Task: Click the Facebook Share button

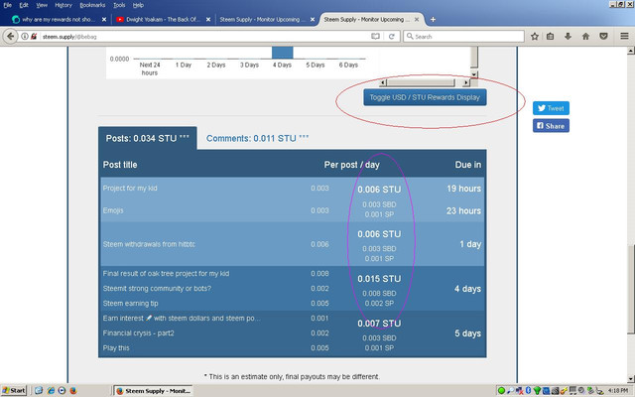Action: tap(551, 126)
